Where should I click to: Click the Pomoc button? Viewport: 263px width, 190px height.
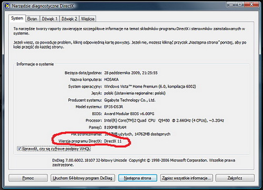coord(28,178)
